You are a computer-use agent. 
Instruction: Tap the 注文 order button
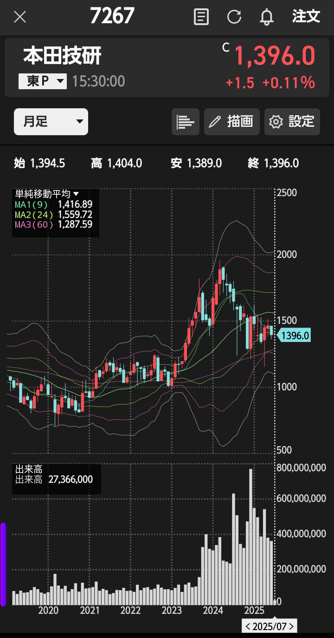coord(306,16)
